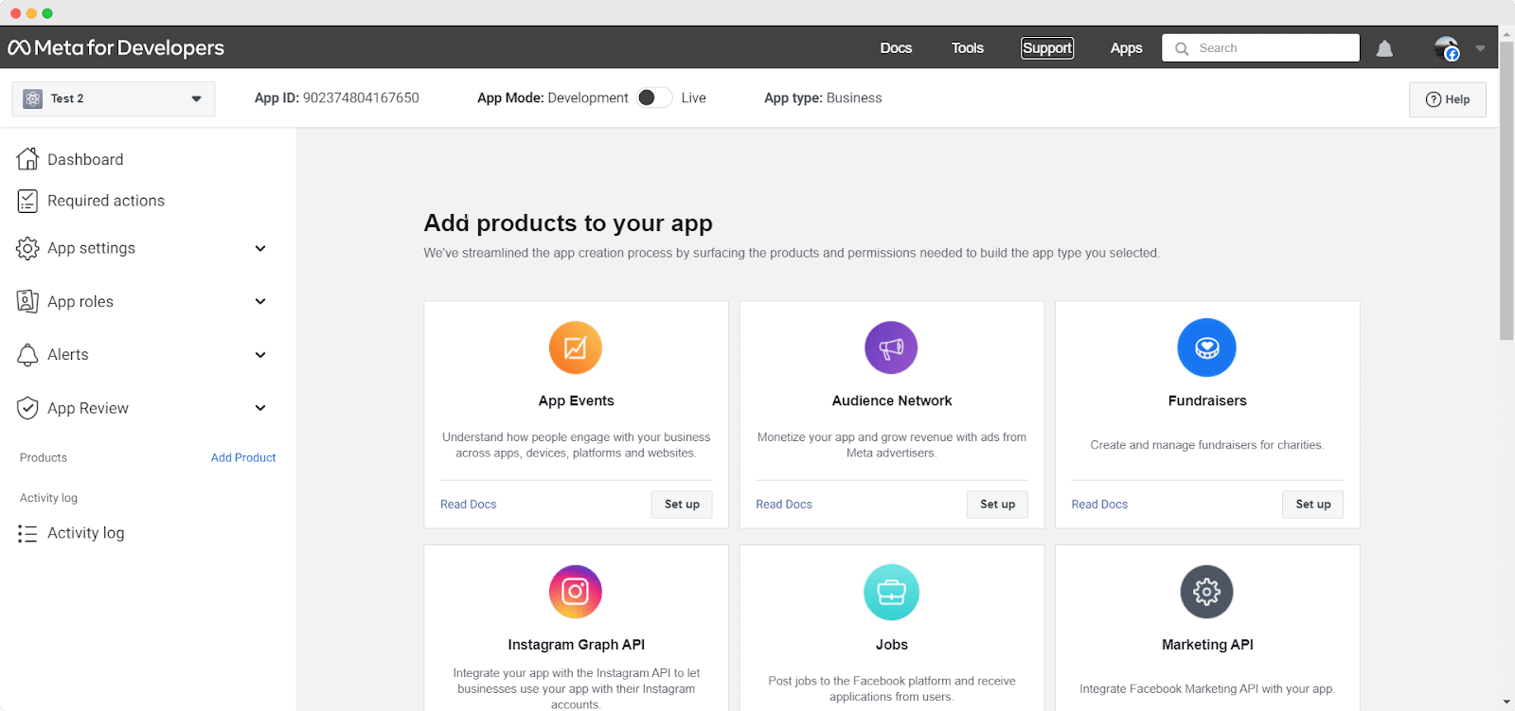Click the question mark Help icon
This screenshot has height=711, width=1515.
point(1434,99)
